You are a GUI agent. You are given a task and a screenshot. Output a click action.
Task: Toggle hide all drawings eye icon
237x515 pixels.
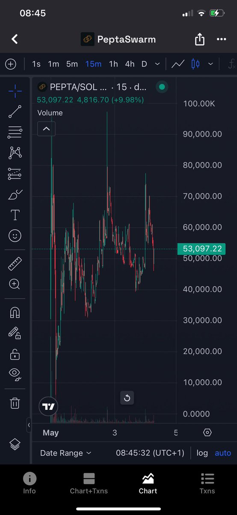15,375
